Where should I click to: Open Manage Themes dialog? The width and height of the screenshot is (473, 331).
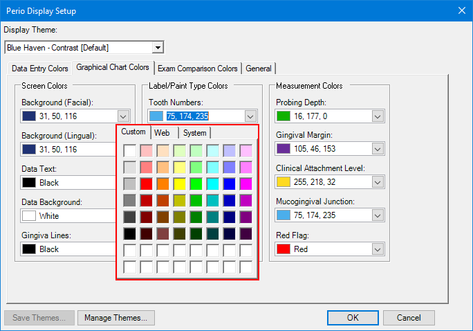115,318
